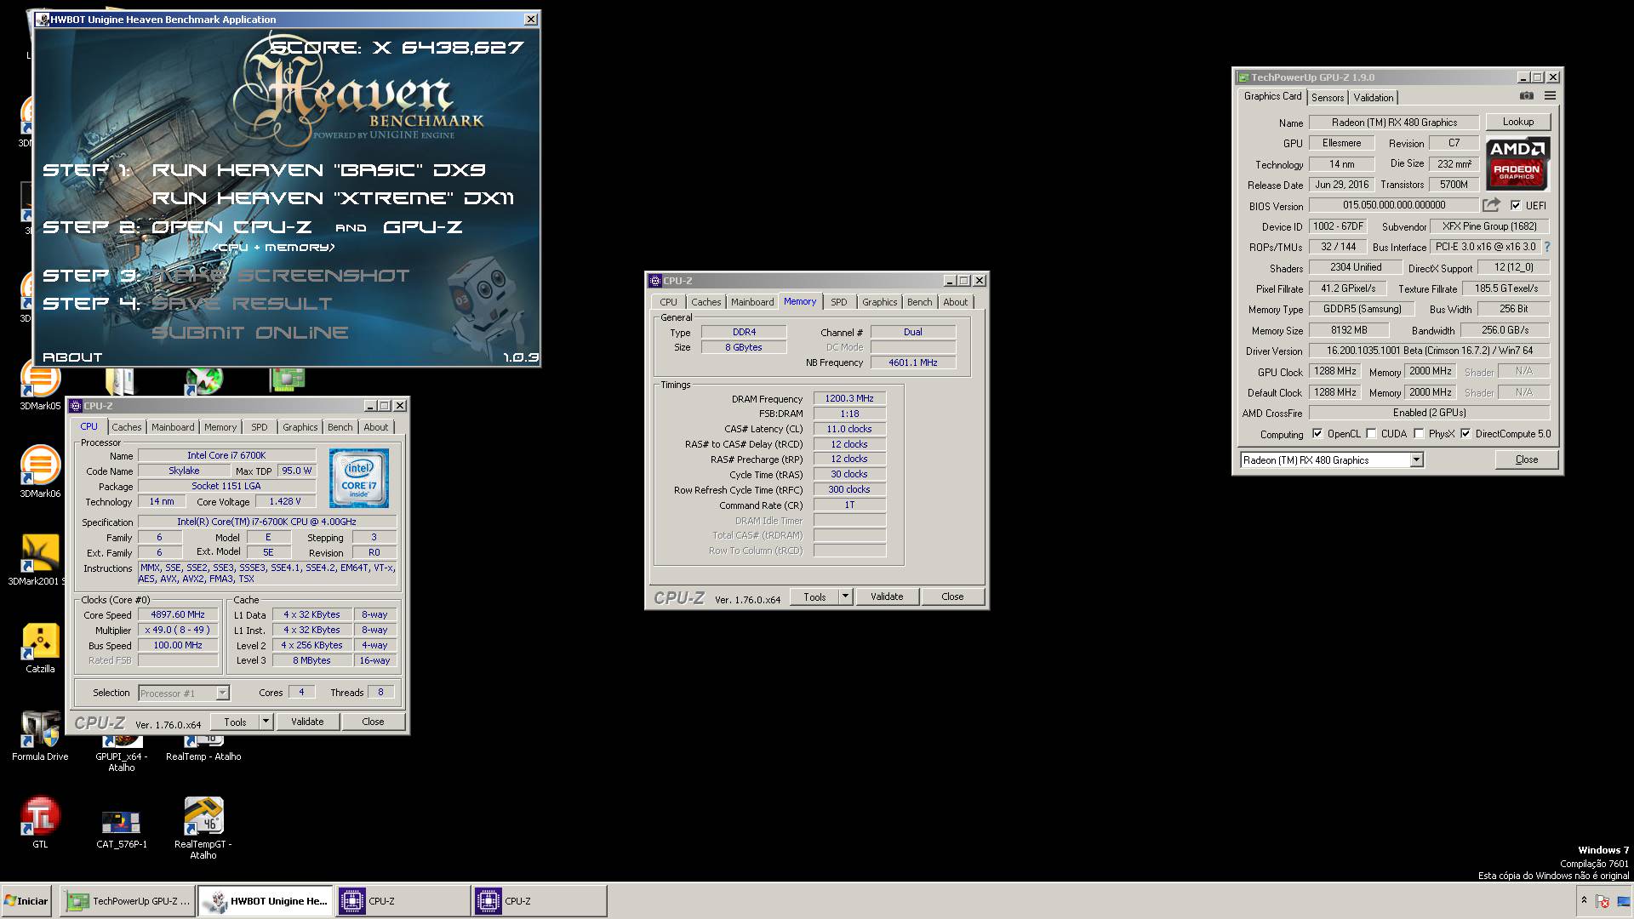Toggle the OpenCL checkbox in GPU-Z
This screenshot has width=1634, height=919.
[x=1317, y=434]
